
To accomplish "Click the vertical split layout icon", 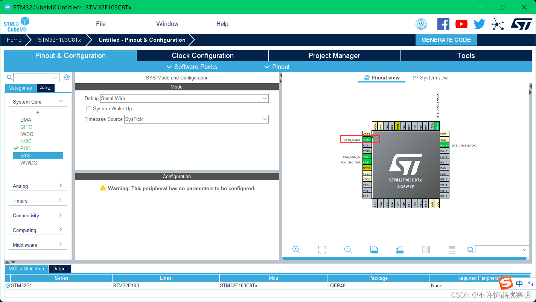I will click(x=426, y=250).
